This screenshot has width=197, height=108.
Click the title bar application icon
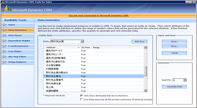(3, 2)
